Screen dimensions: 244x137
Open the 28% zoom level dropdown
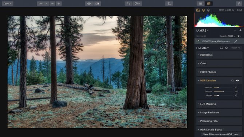pyautogui.click(x=43, y=3)
